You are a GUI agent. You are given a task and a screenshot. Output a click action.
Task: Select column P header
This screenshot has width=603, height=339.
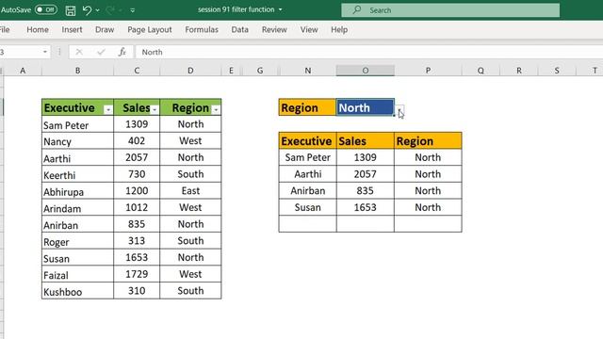click(x=428, y=71)
